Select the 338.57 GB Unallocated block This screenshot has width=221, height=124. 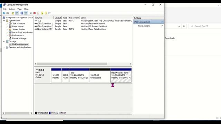click(99, 75)
